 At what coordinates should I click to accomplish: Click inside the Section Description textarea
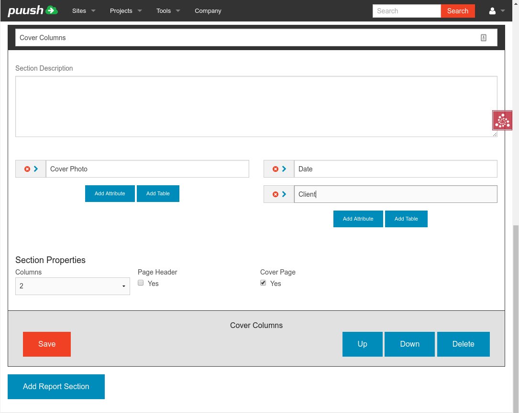click(x=256, y=106)
